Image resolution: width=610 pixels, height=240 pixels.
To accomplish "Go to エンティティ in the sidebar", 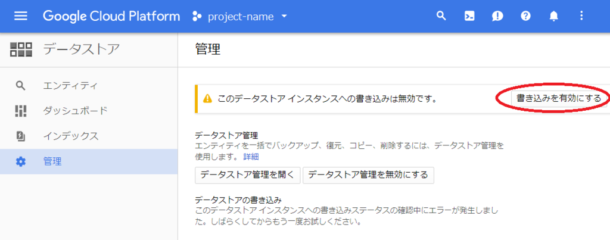I will (89, 86).
